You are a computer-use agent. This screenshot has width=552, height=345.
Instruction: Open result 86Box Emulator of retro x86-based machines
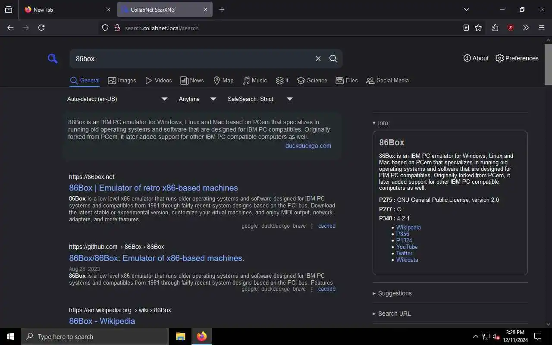[154, 188]
